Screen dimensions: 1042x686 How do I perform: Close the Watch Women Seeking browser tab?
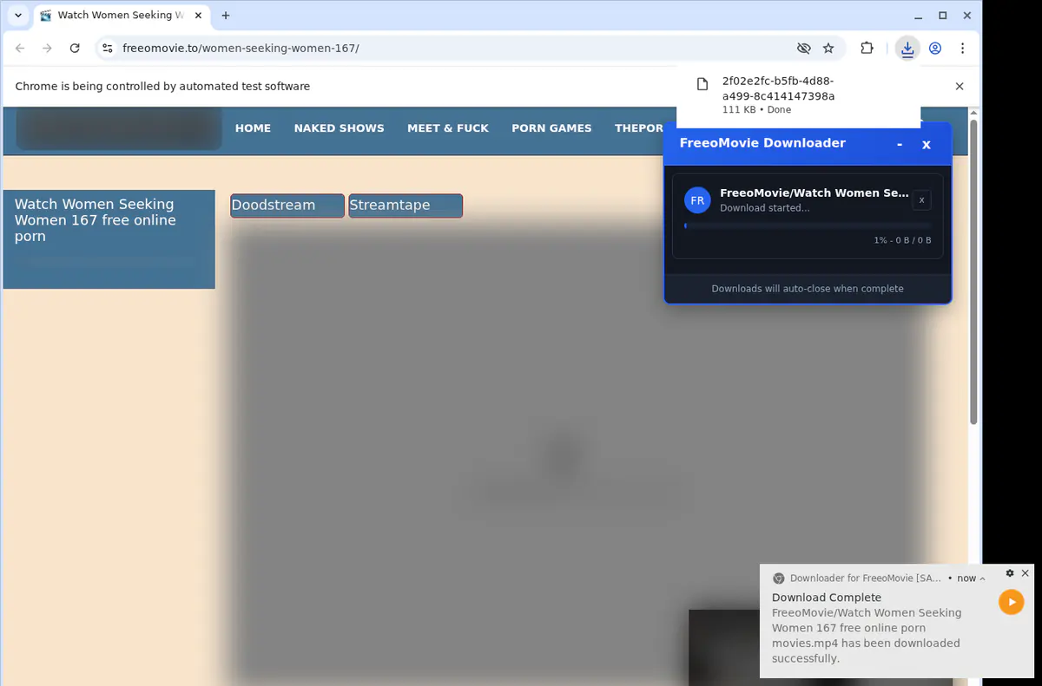coord(196,16)
